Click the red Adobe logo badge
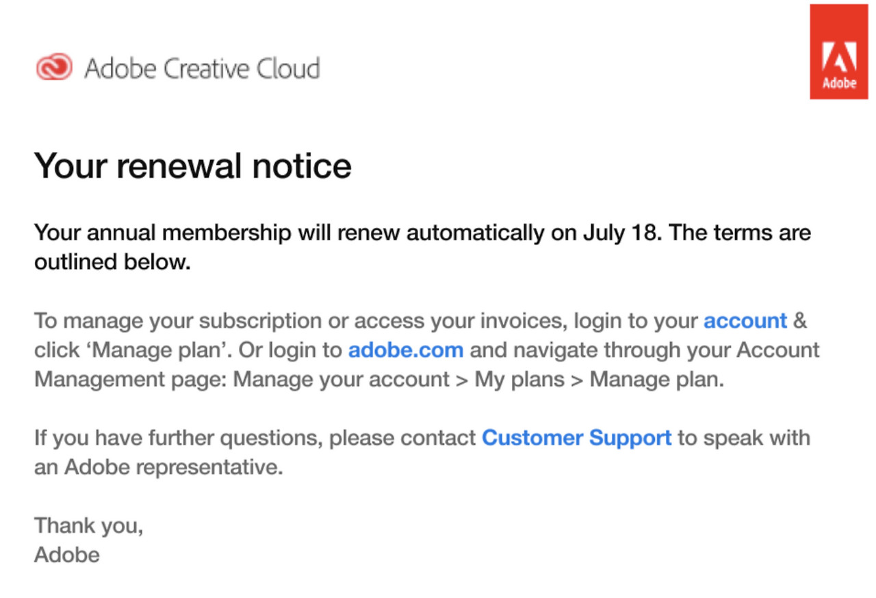Image resolution: width=876 pixels, height=598 pixels. point(838,52)
